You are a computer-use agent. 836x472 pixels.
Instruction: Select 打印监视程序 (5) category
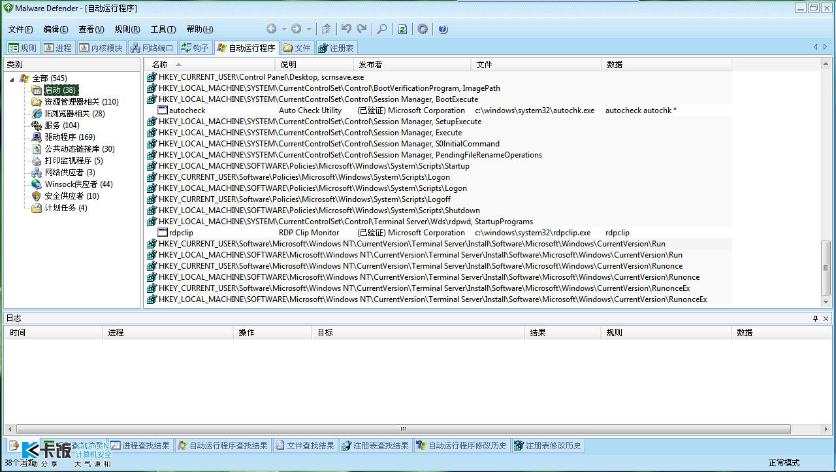[74, 161]
